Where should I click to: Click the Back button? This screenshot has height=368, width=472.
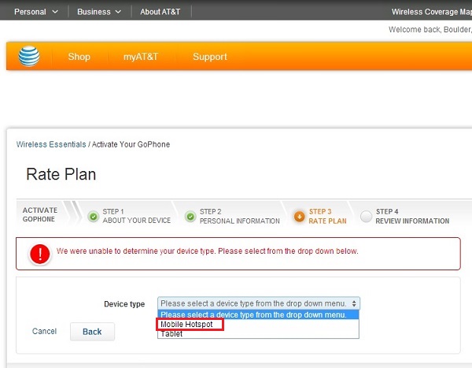point(92,332)
